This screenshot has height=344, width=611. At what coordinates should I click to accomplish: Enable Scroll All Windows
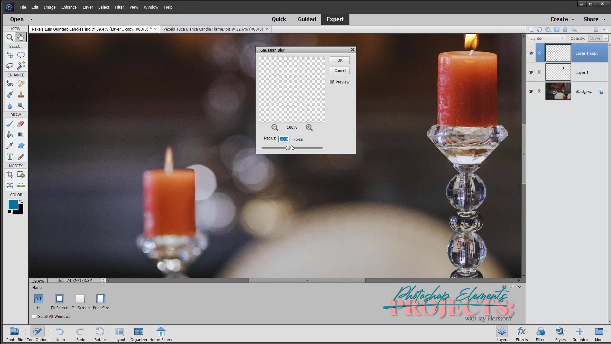tap(34, 316)
